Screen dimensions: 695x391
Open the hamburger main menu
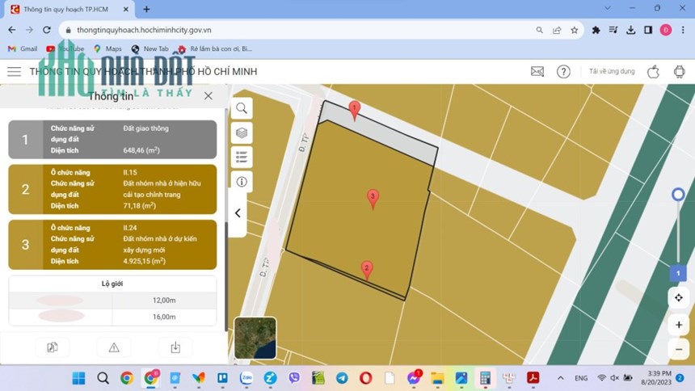click(15, 71)
